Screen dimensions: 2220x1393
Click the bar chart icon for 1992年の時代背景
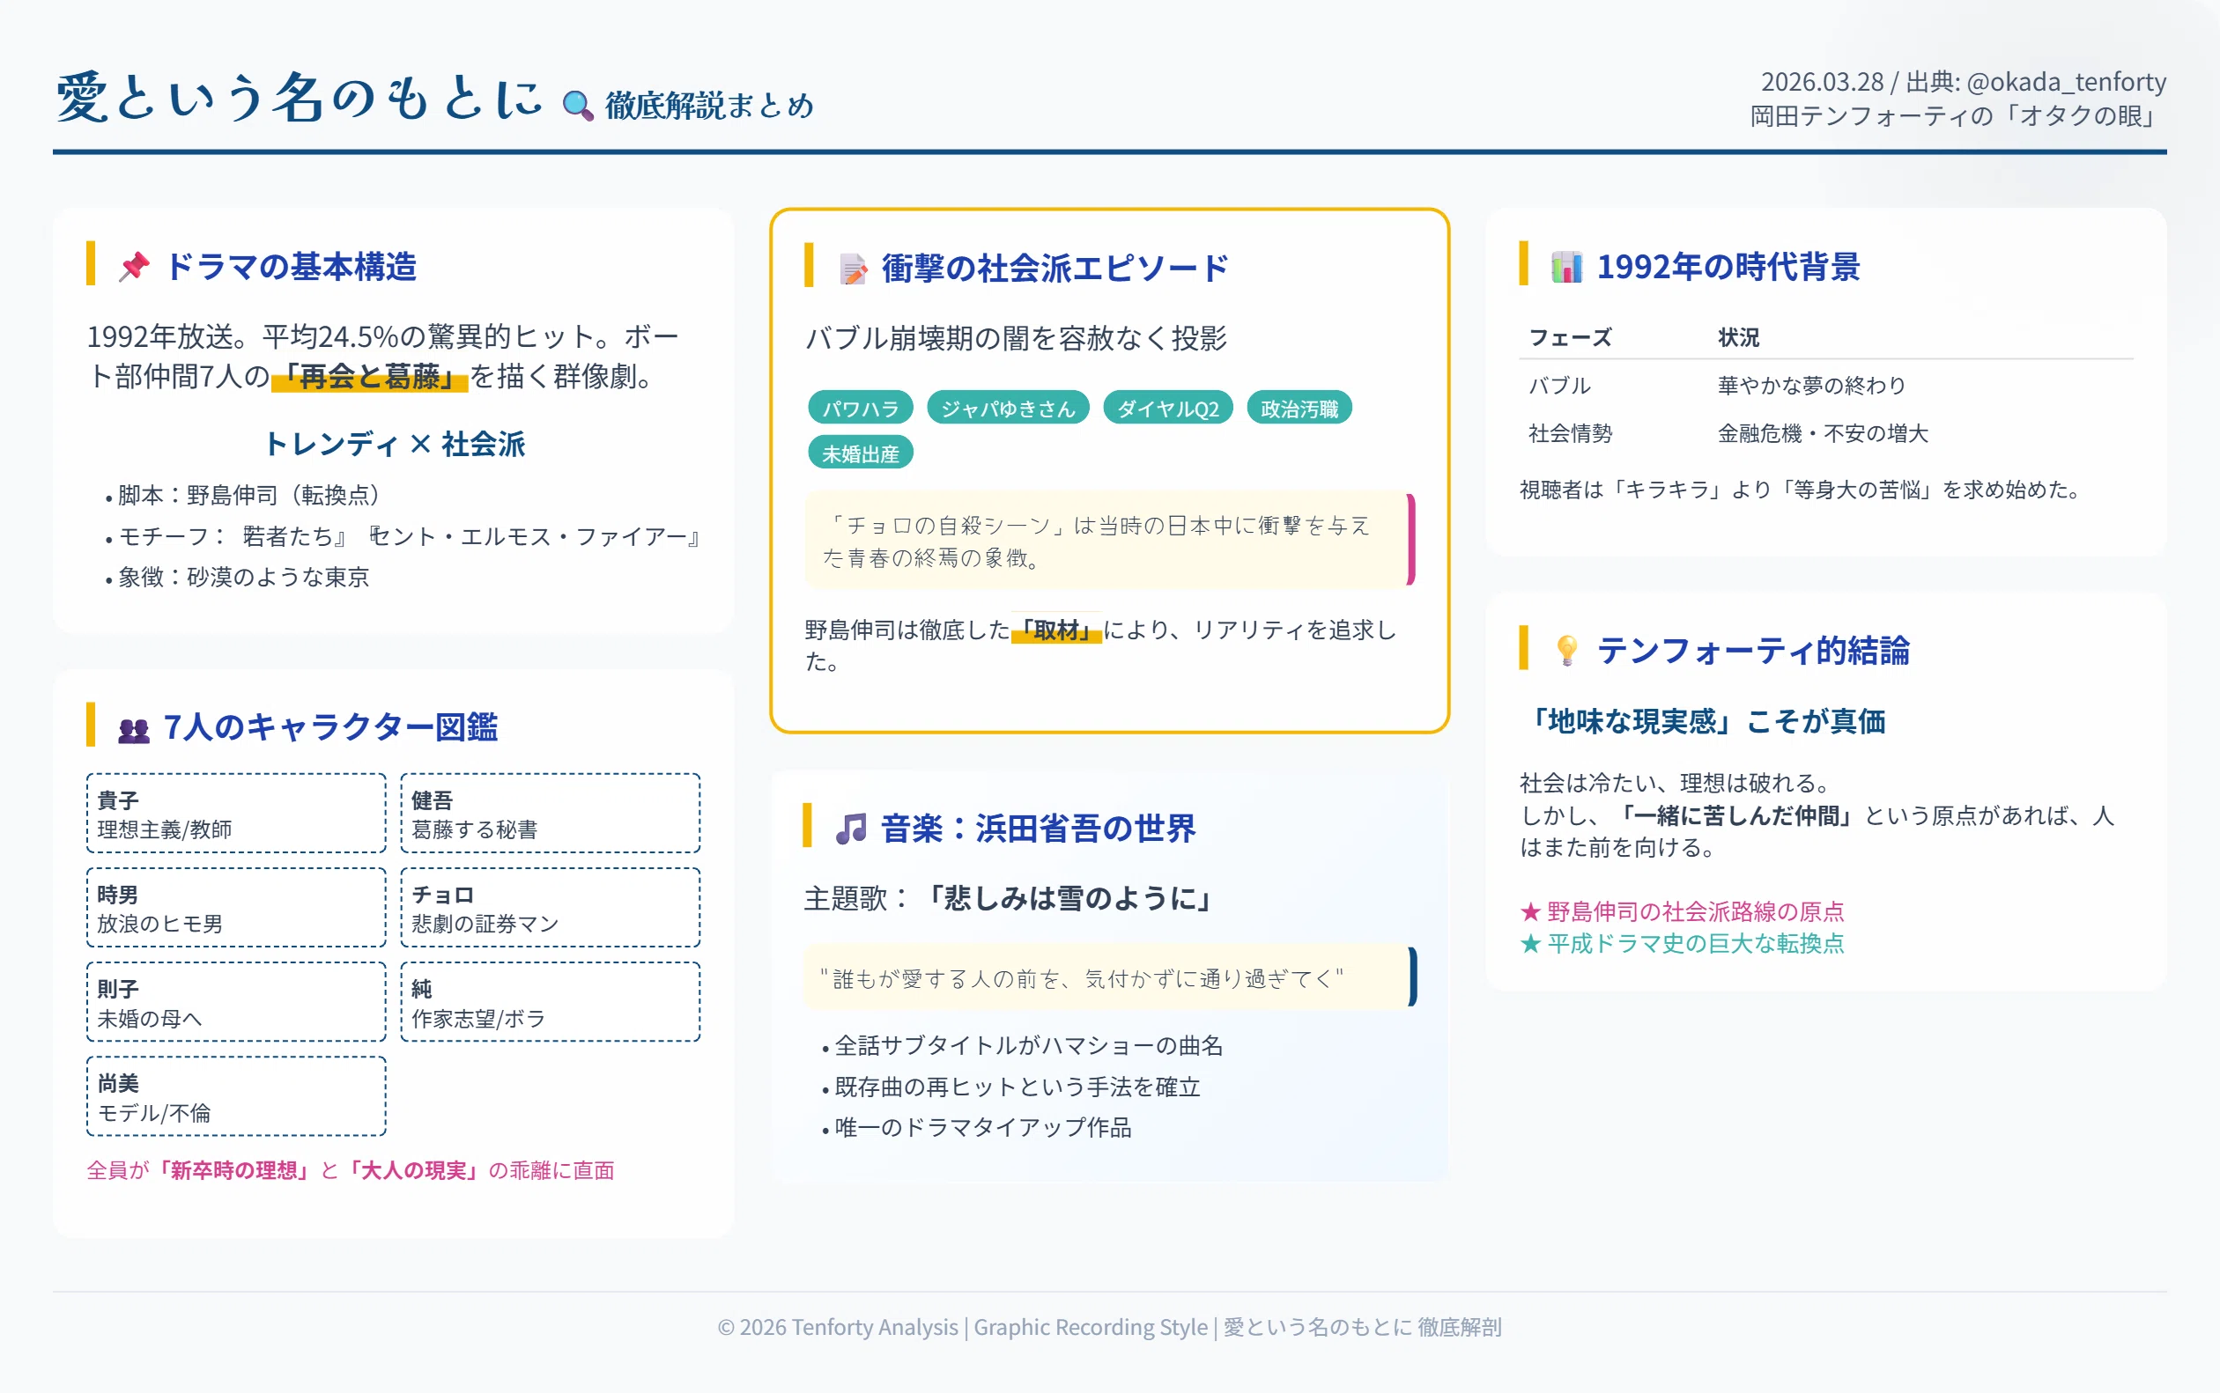[x=1566, y=267]
